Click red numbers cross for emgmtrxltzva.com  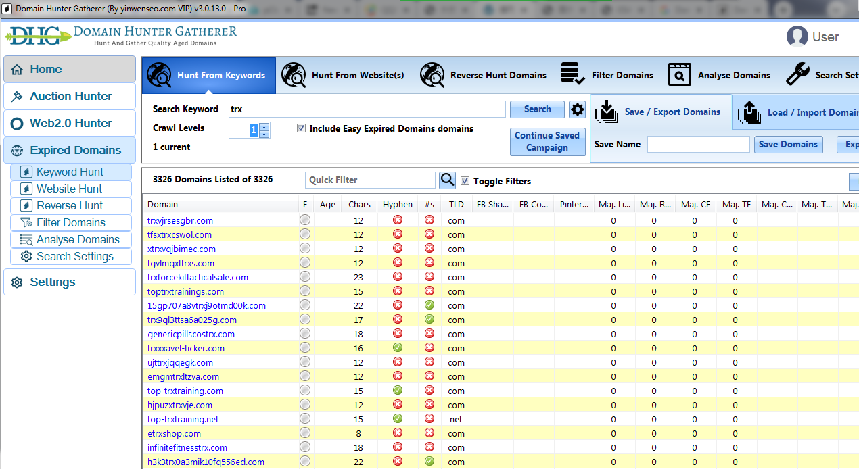429,376
